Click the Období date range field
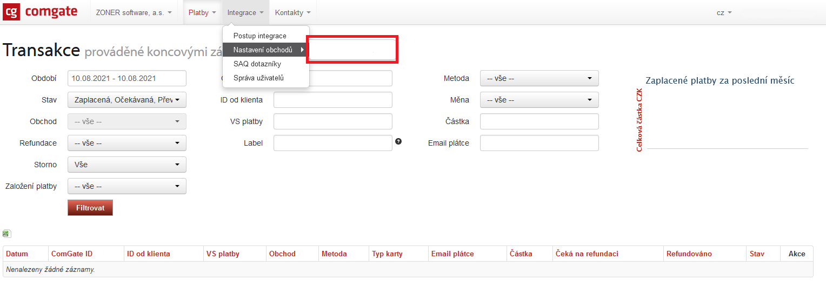This screenshot has height=287, width=826. (126, 78)
